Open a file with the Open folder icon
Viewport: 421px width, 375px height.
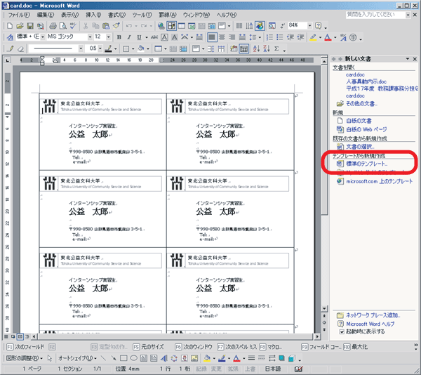tap(20, 26)
